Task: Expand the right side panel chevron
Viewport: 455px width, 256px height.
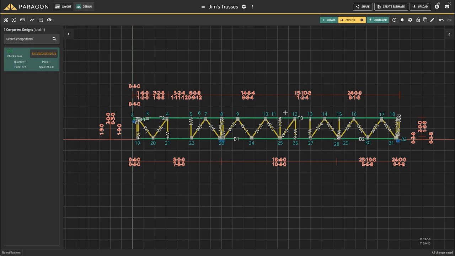Action: (449, 34)
